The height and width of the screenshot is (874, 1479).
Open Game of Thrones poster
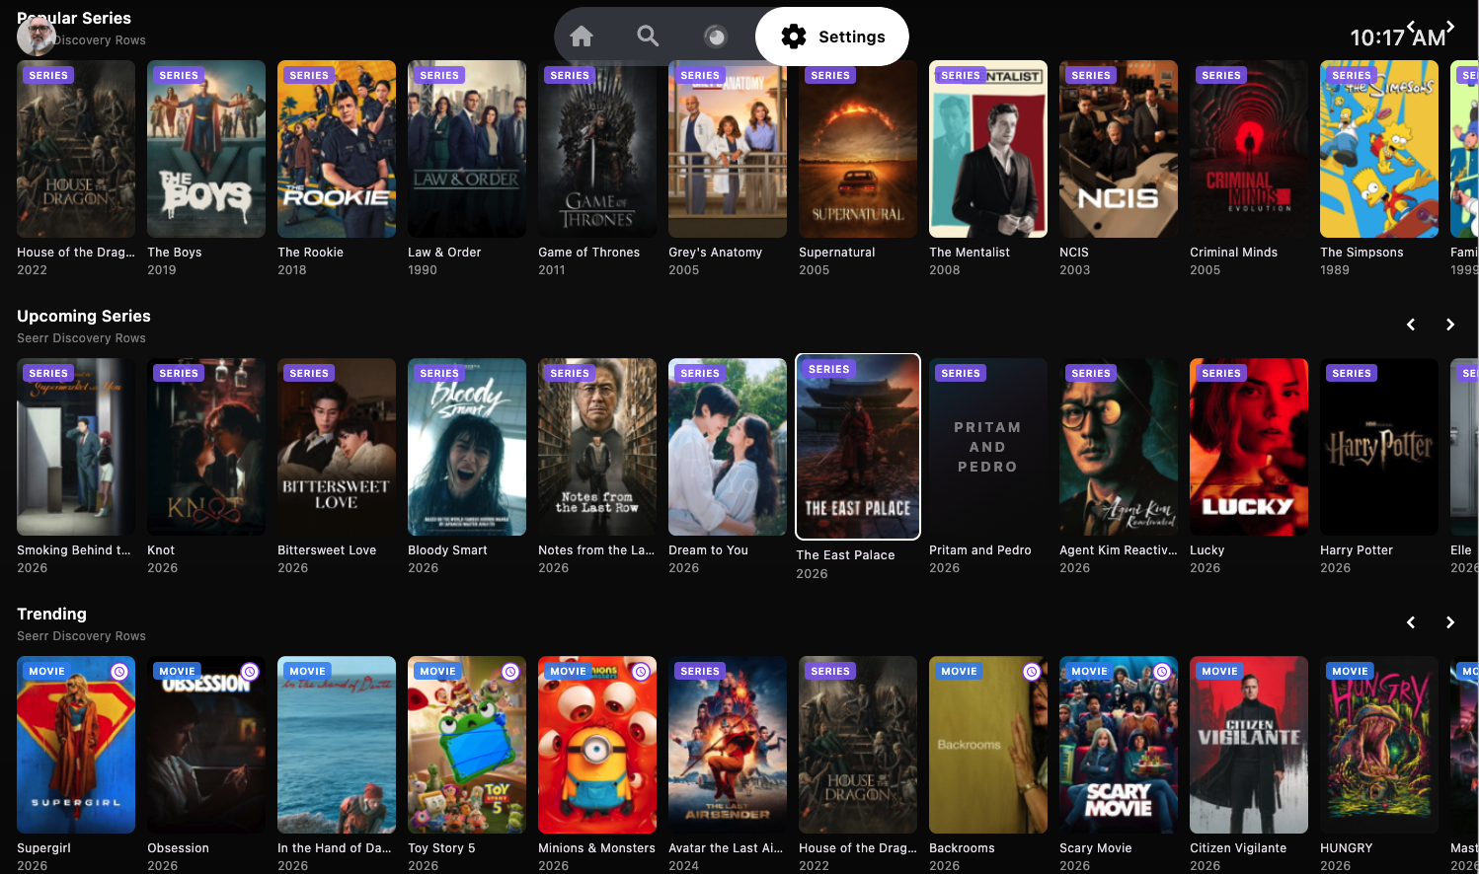coord(597,149)
